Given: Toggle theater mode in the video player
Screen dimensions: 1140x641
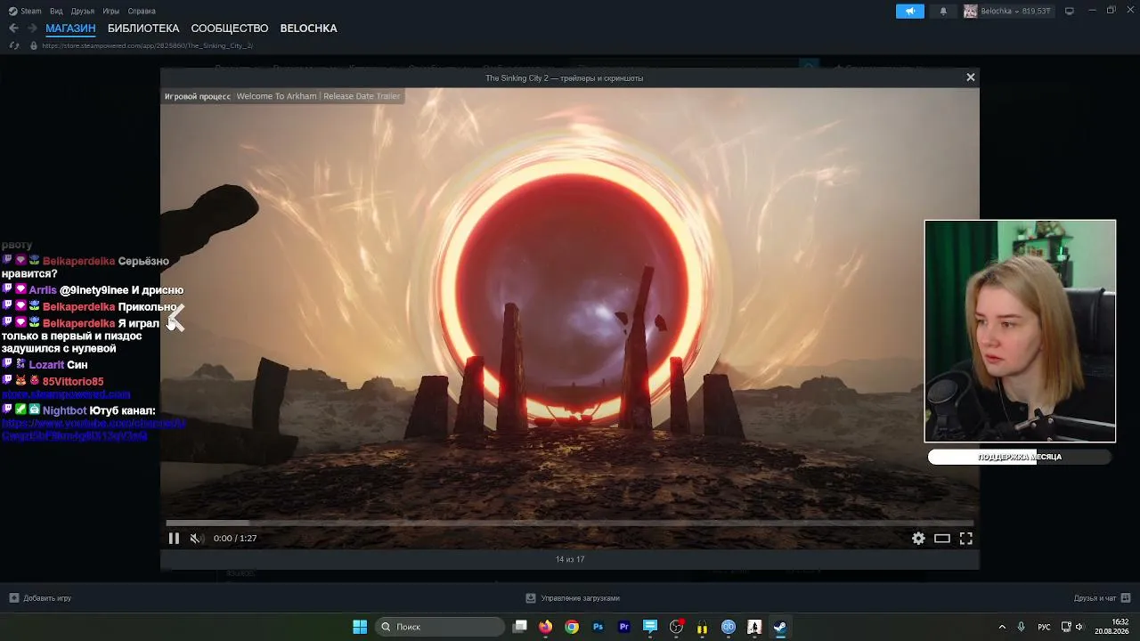Looking at the screenshot, I should pyautogui.click(x=941, y=538).
